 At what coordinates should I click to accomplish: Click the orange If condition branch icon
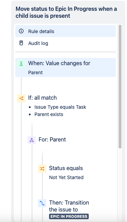point(21,98)
